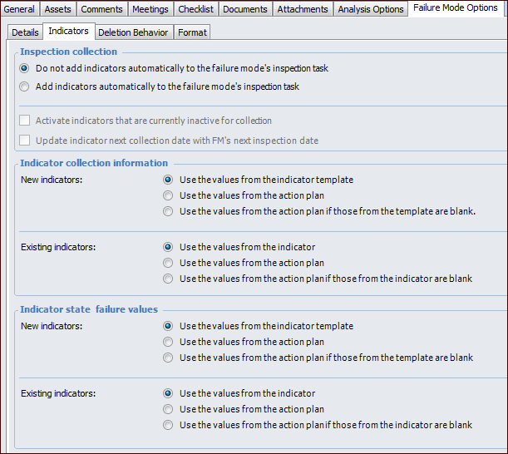
Task: Open the Comments tab
Action: pyautogui.click(x=102, y=9)
